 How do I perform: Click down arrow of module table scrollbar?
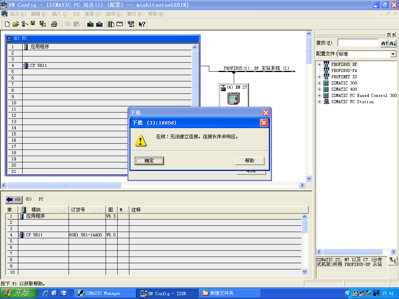(305, 272)
